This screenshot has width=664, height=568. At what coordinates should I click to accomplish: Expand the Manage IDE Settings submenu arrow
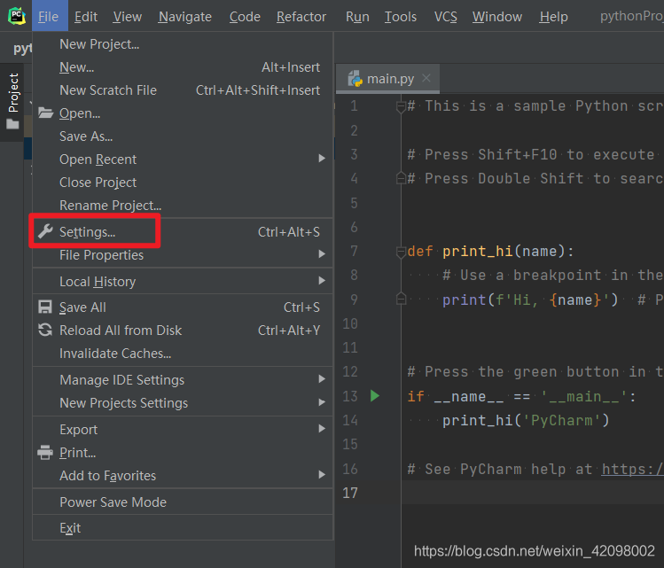pyautogui.click(x=322, y=379)
